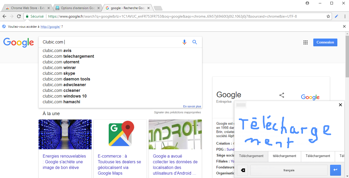This screenshot has height=178, width=349.
Task: Click the share icon in Google panel
Action: [x=282, y=95]
